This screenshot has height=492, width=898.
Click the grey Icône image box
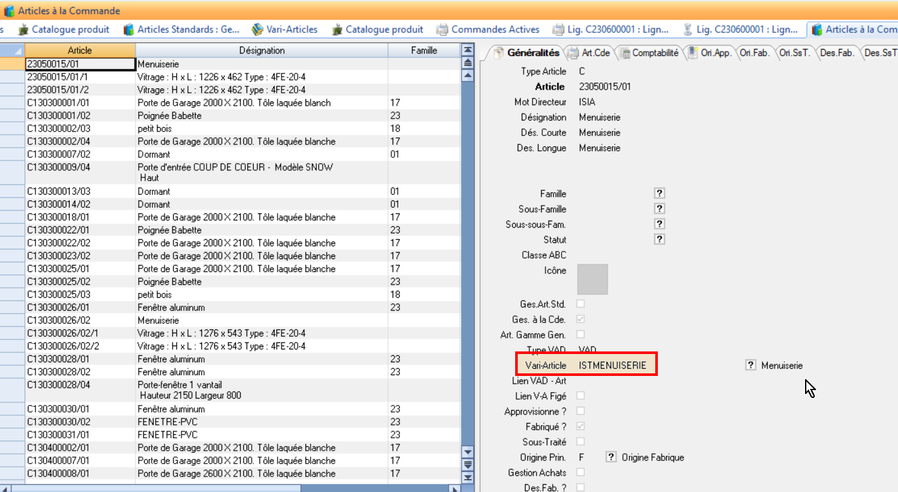592,279
